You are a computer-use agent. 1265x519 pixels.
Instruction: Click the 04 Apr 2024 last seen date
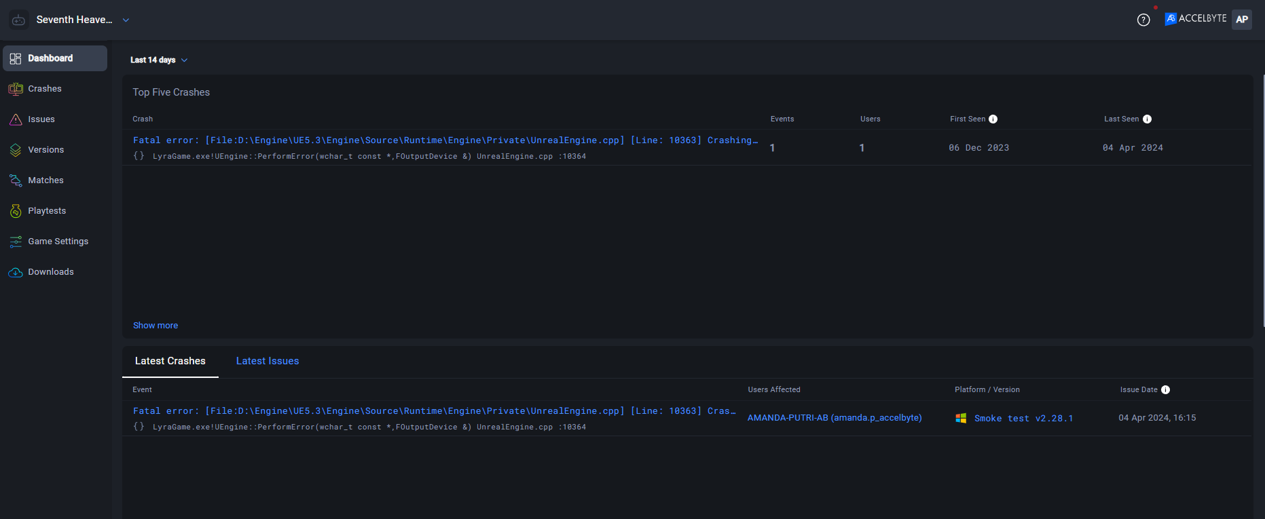(x=1133, y=148)
